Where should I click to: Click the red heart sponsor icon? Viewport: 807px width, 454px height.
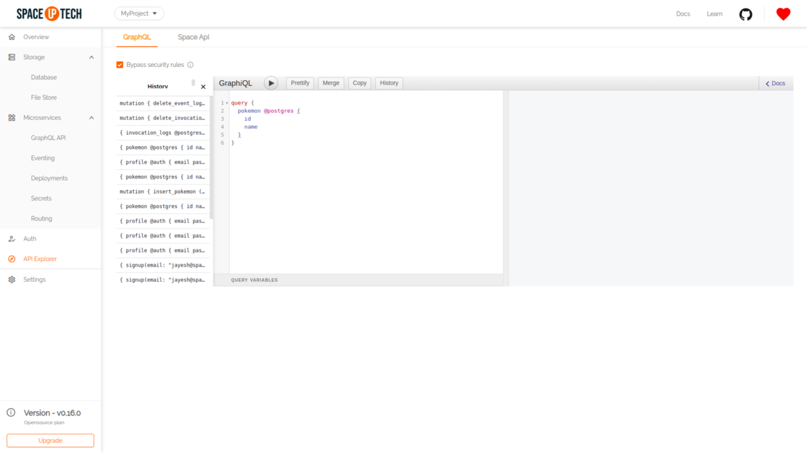tap(783, 14)
